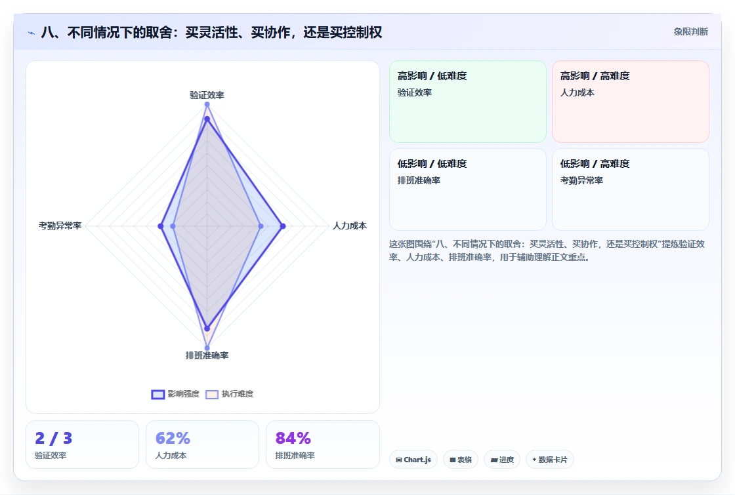The width and height of the screenshot is (735, 495).
Task: Click 影响强度 legend text
Action: [183, 394]
